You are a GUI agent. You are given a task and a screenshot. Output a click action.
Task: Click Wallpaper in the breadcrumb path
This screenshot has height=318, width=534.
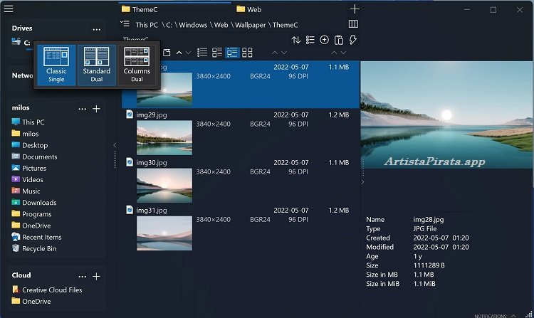tap(252, 25)
